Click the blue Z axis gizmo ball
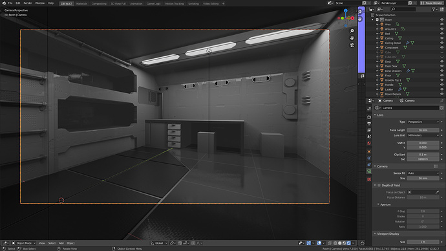This screenshot has width=446, height=251. pyautogui.click(x=346, y=10)
